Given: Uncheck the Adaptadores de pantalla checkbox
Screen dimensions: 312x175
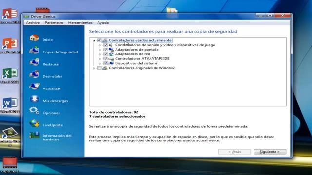Looking at the screenshot, I should (x=106, y=50).
